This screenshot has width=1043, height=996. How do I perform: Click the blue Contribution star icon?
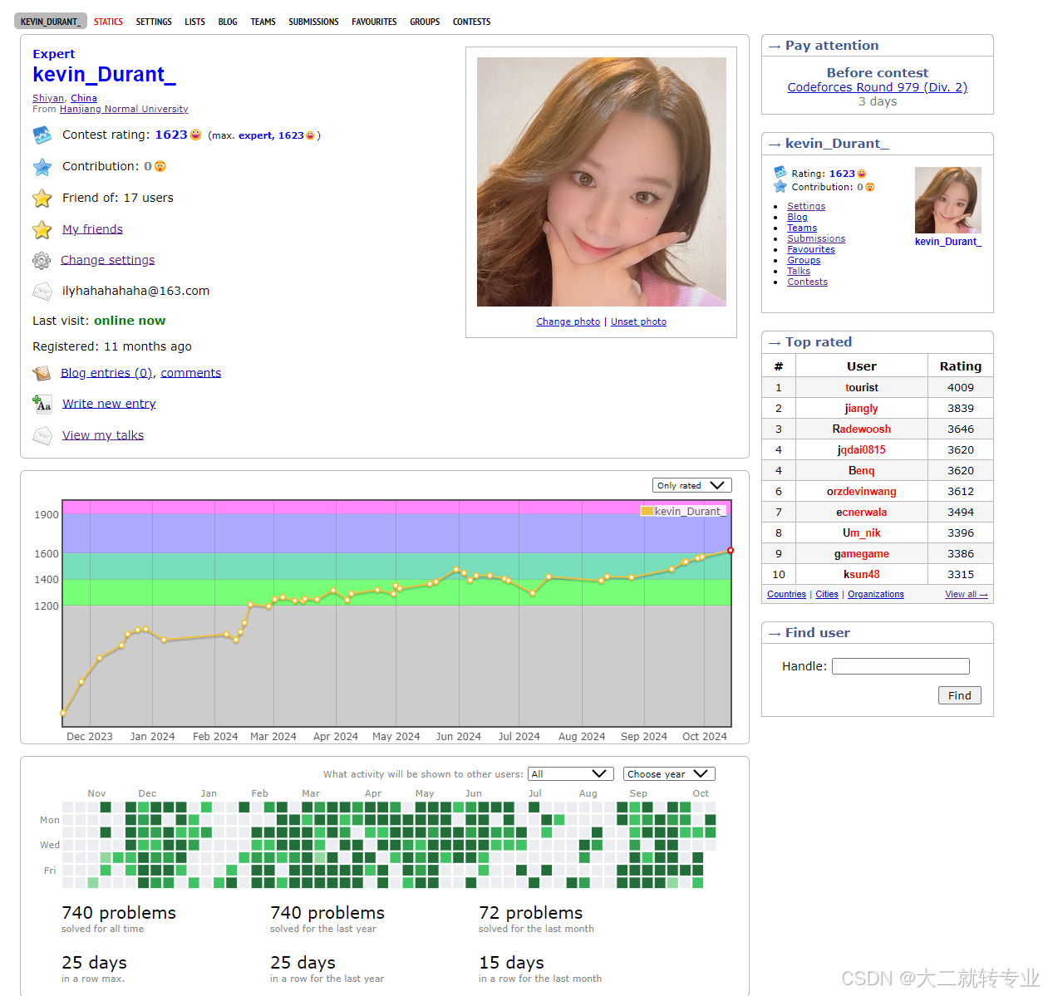pyautogui.click(x=42, y=166)
